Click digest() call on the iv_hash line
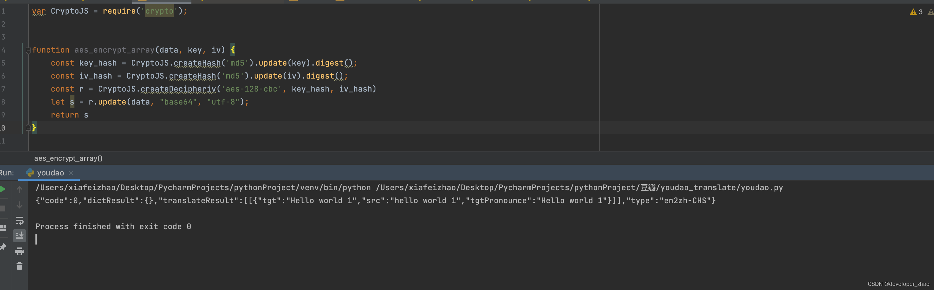Image resolution: width=934 pixels, height=290 pixels. [x=325, y=76]
